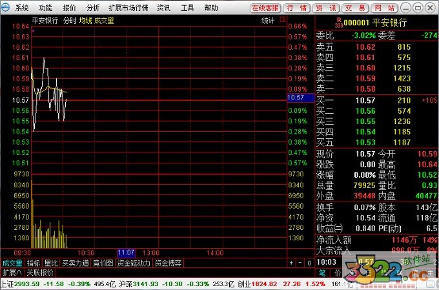This screenshot has height=290, width=439.
Task: Maximize the trading window
Action: tap(418, 8)
